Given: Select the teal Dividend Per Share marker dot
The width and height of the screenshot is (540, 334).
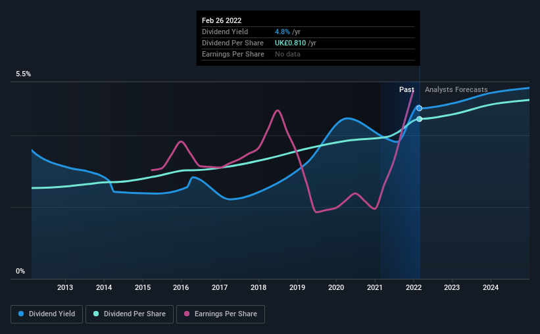Looking at the screenshot, I should point(419,119).
